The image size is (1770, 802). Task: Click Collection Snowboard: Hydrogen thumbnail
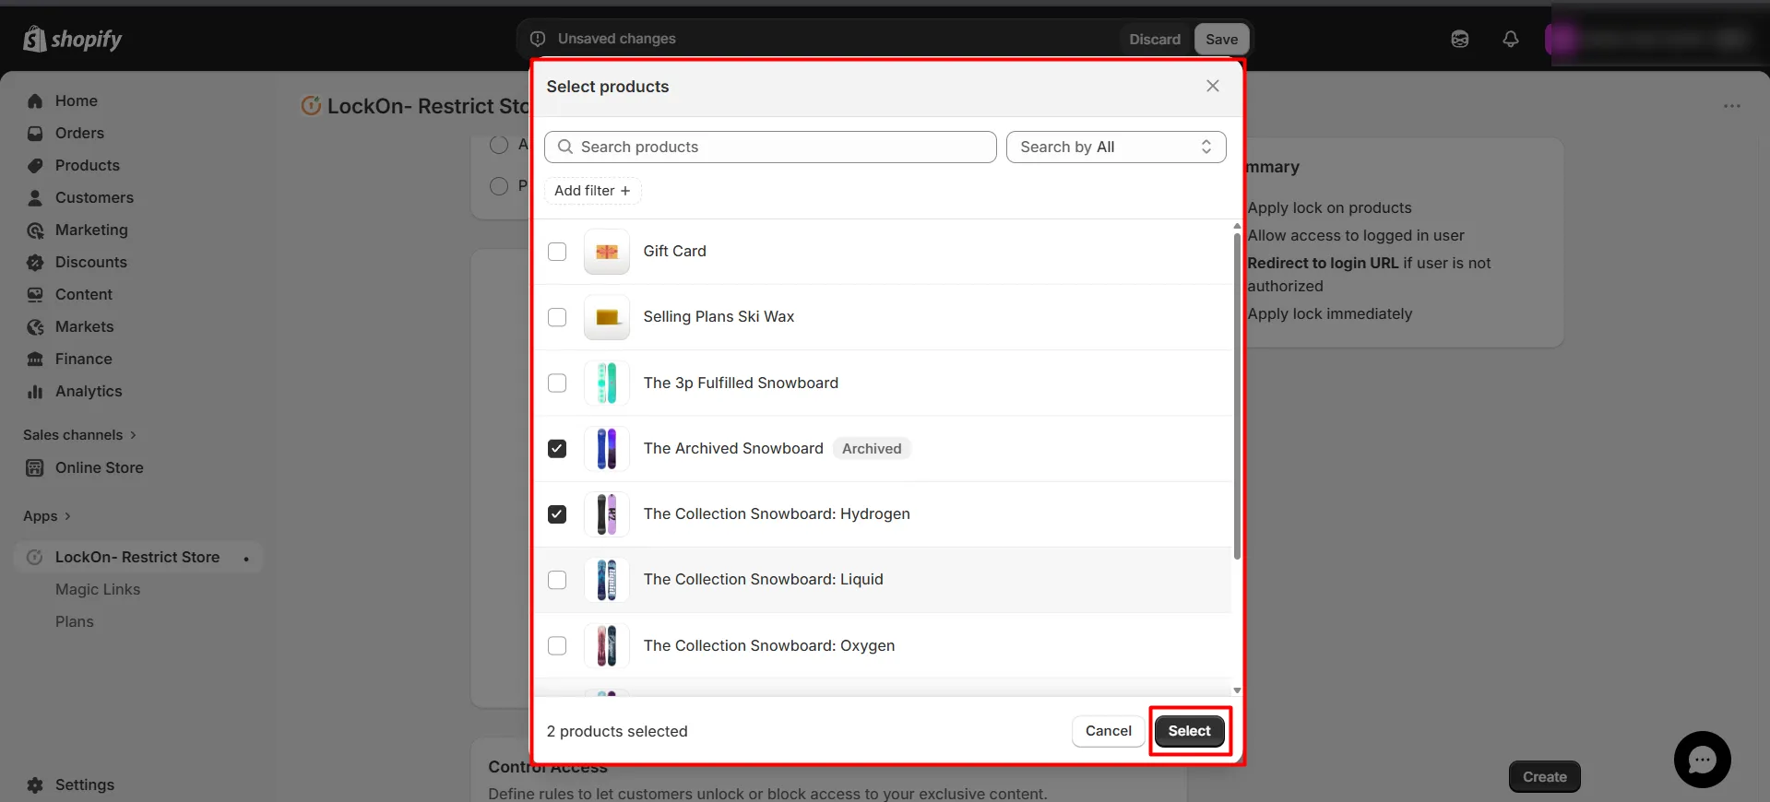point(607,514)
